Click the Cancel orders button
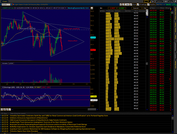This screenshot has width=177, height=134. [136, 8]
